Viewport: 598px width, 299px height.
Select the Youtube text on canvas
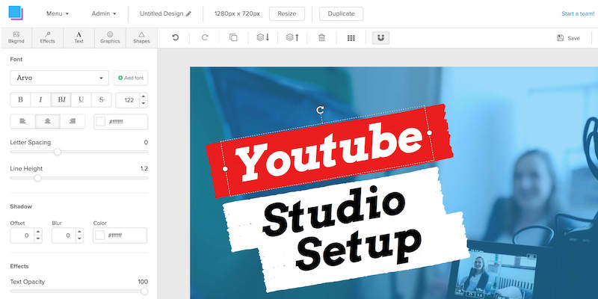click(x=329, y=152)
